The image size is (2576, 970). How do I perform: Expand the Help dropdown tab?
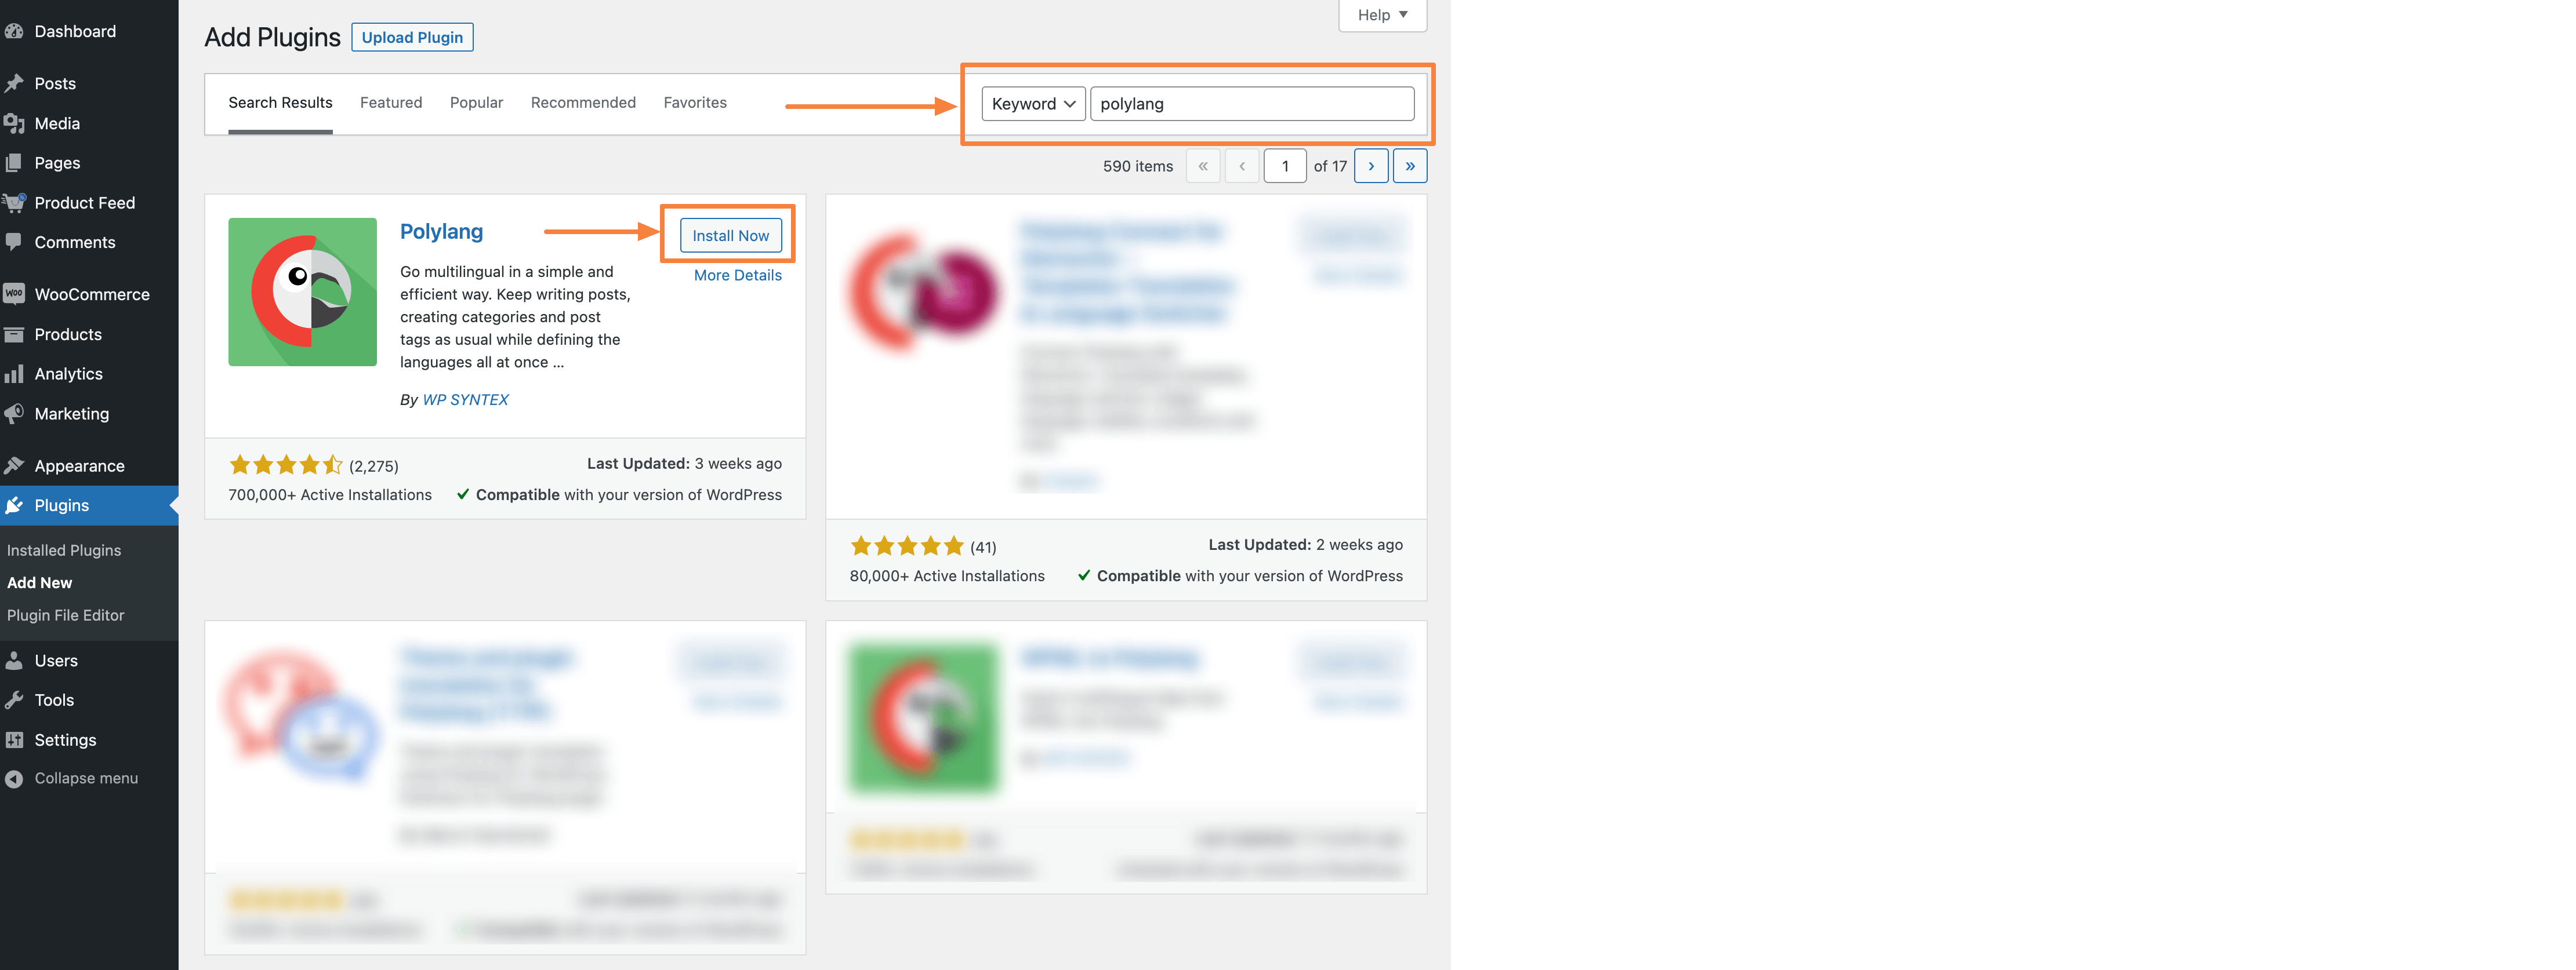1382,15
